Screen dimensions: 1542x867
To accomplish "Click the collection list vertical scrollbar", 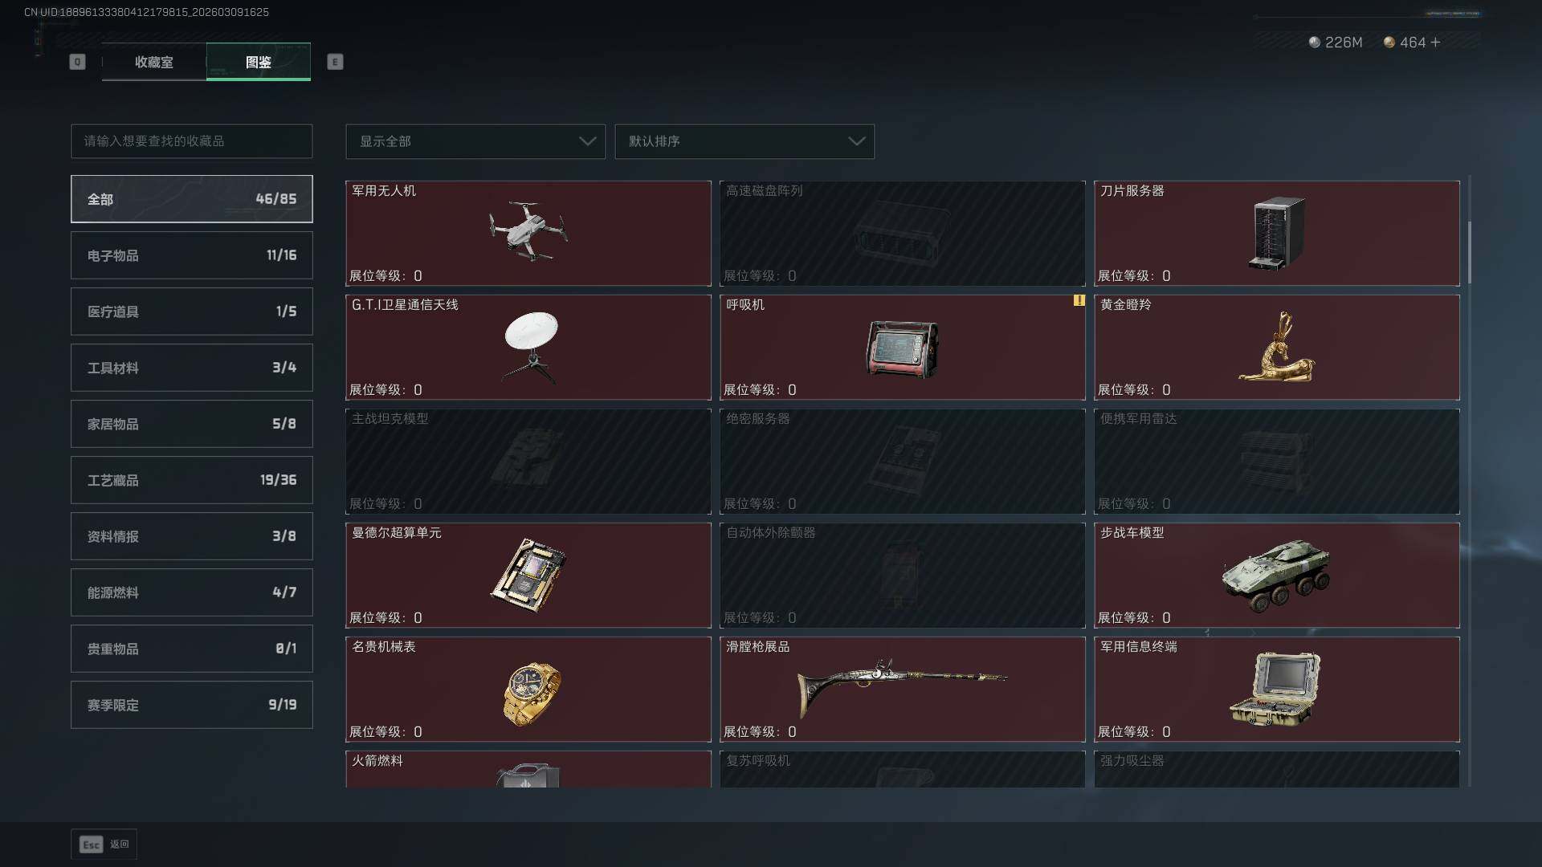I will (1470, 253).
